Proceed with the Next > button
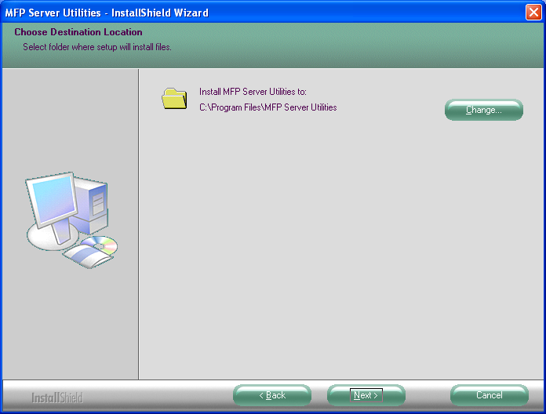 (366, 395)
